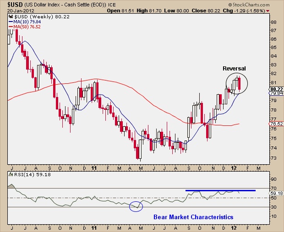Click the Reversal annotation label

pyautogui.click(x=234, y=68)
